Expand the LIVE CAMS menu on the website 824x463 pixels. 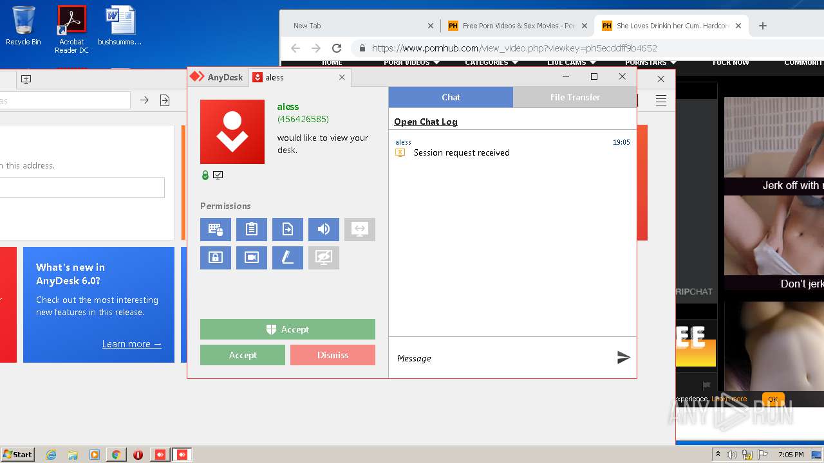tap(571, 62)
